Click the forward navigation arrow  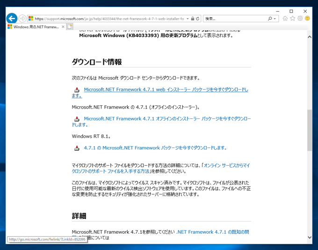pos(22,19)
